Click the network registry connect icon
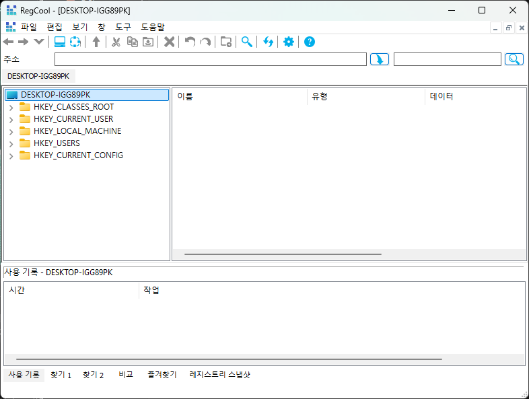Viewport: 529px width, 399px height. [75, 42]
